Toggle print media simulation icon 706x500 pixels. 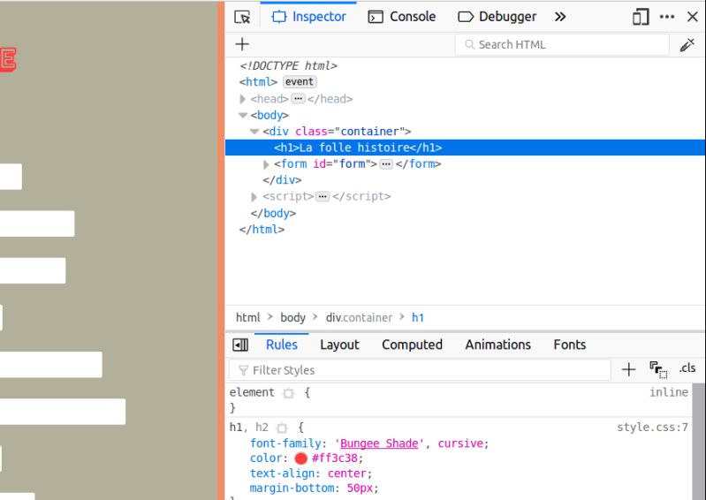pos(657,369)
